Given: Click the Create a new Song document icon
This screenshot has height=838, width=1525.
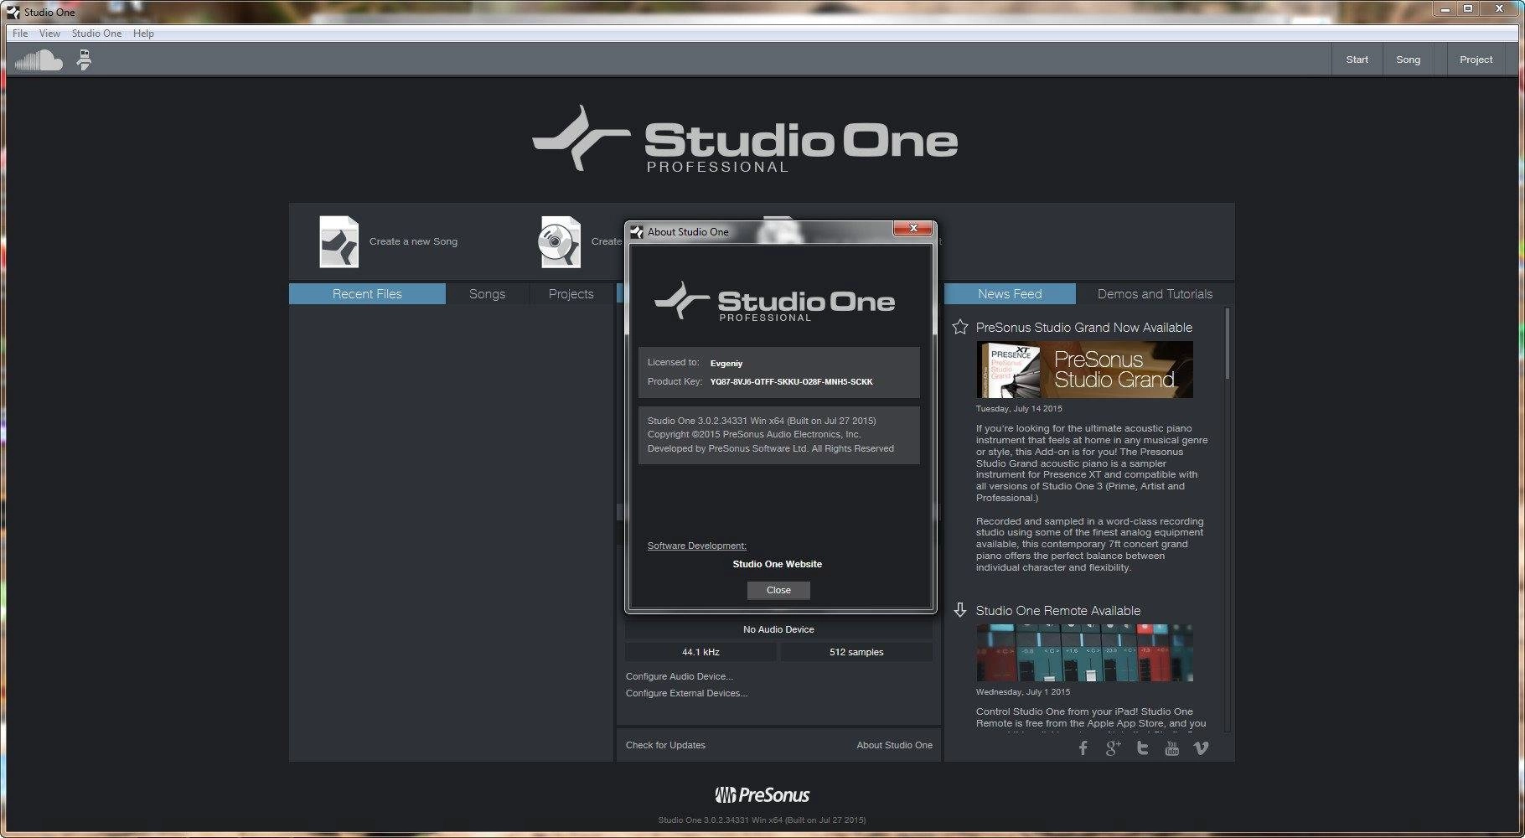Looking at the screenshot, I should 339,242.
